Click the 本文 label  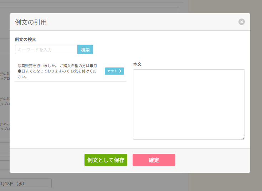[137, 64]
